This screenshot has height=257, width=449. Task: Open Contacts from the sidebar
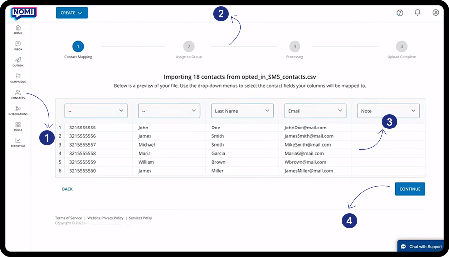tap(18, 94)
